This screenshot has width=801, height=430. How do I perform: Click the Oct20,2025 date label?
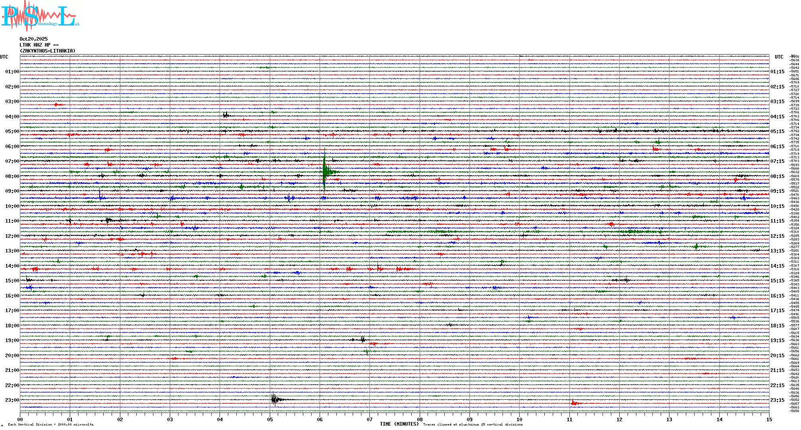[33, 39]
